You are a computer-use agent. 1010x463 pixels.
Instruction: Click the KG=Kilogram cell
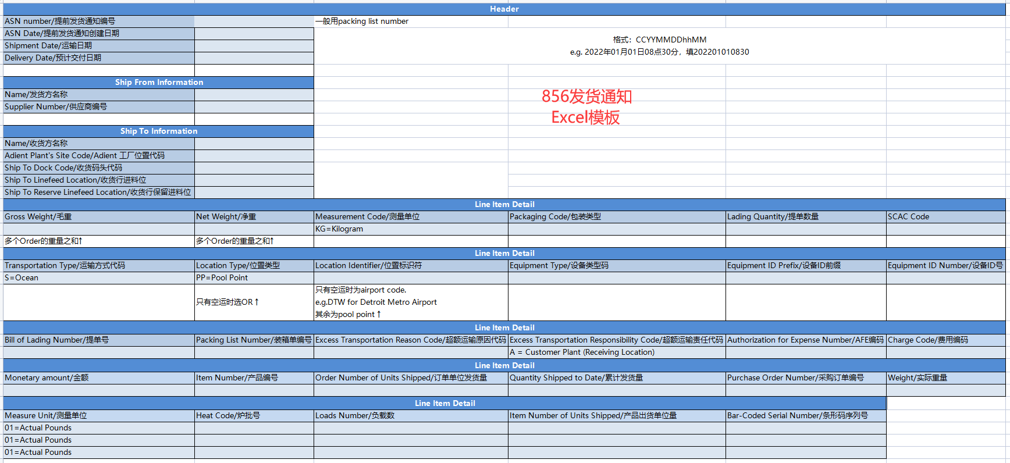click(x=410, y=229)
